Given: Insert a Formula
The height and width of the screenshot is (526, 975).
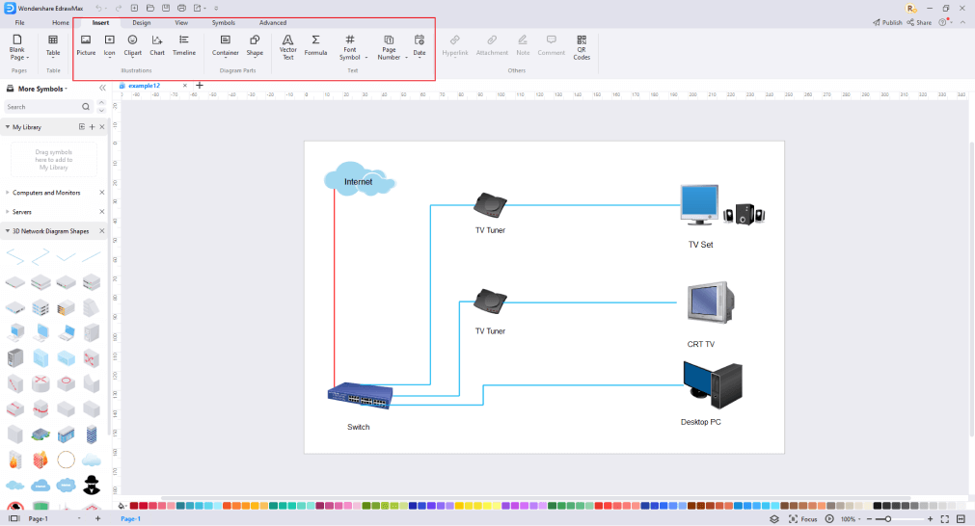Looking at the screenshot, I should [316, 45].
